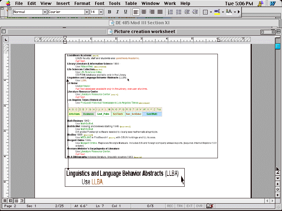Select the enlarged LLBA callout picture
Screen dimensions: 282x211
coord(125,178)
